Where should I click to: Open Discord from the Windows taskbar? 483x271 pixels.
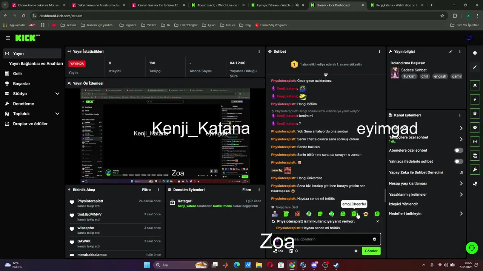tap(314, 265)
